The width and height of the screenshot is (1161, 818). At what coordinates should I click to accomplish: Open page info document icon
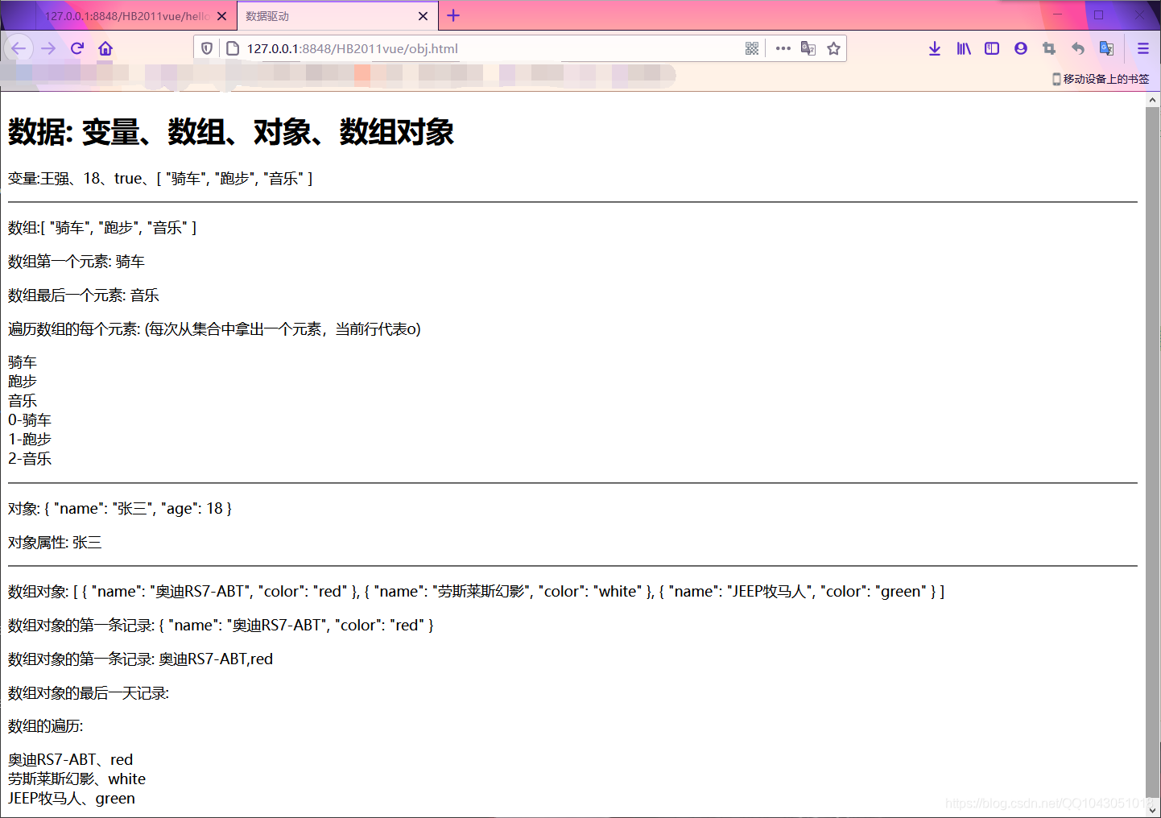pyautogui.click(x=233, y=48)
